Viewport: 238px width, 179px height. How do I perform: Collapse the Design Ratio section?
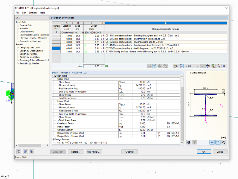pos(54,76)
